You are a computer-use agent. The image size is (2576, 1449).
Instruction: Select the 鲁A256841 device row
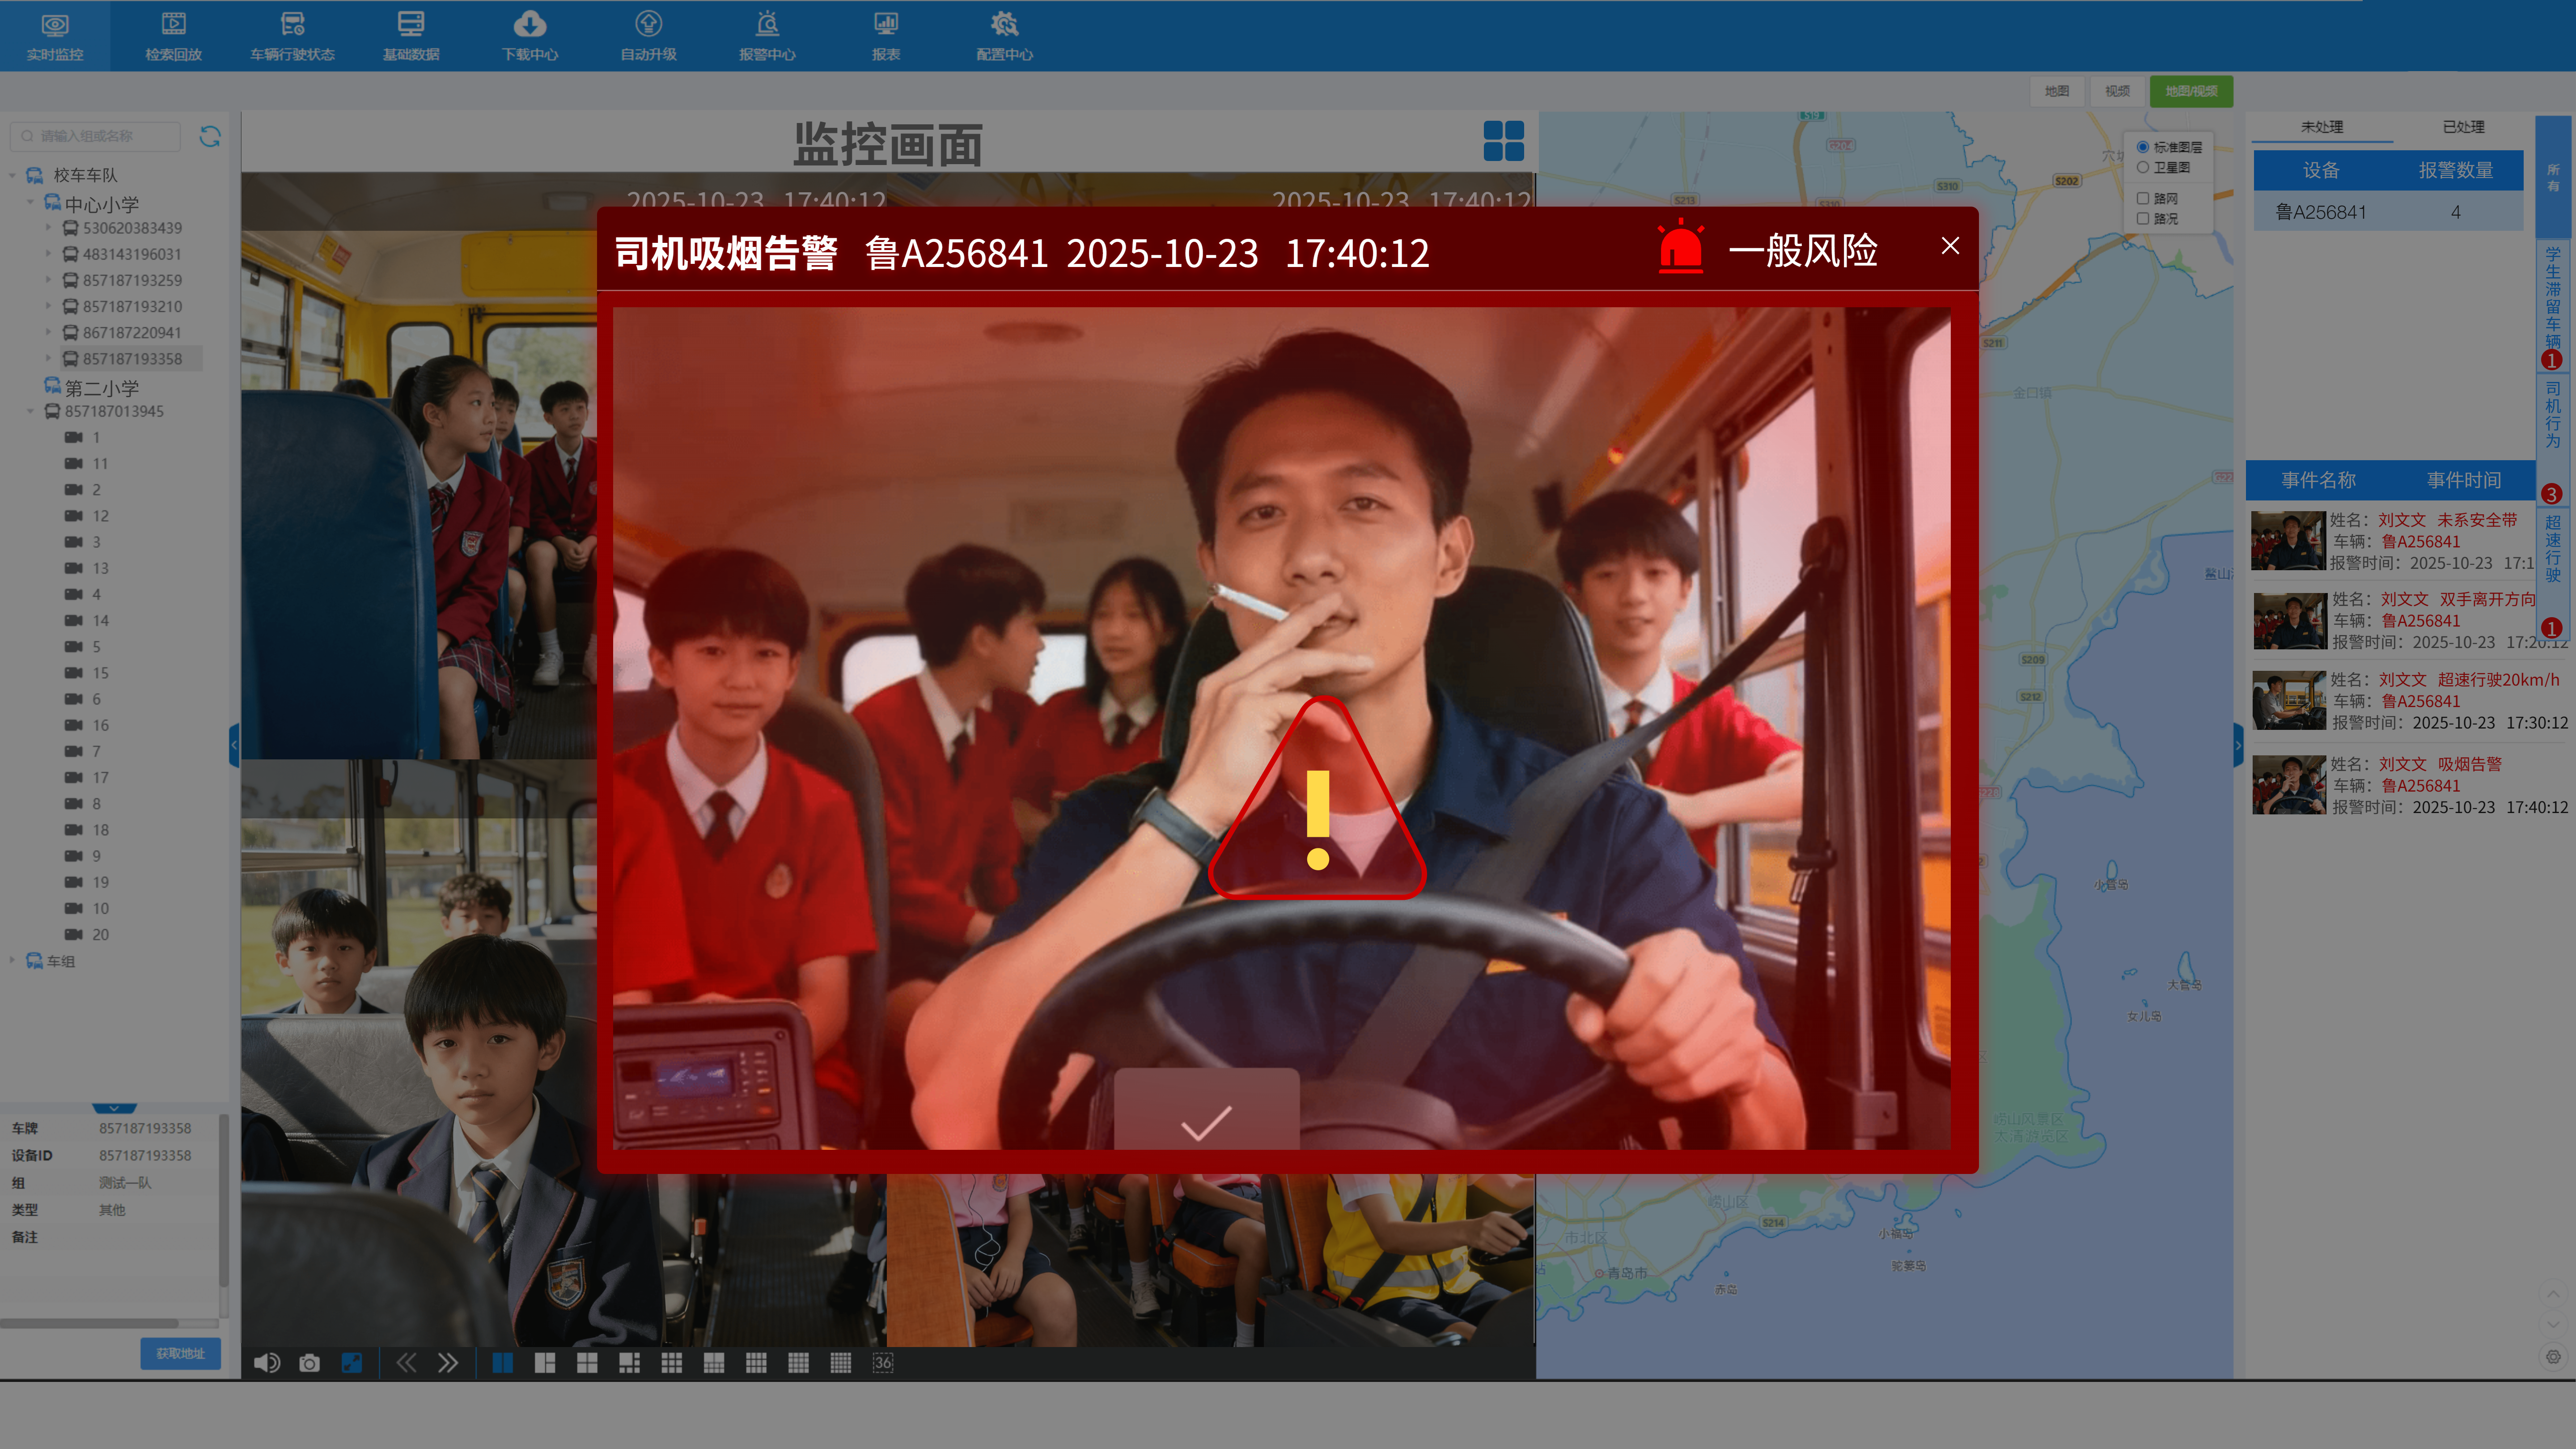pos(2388,212)
